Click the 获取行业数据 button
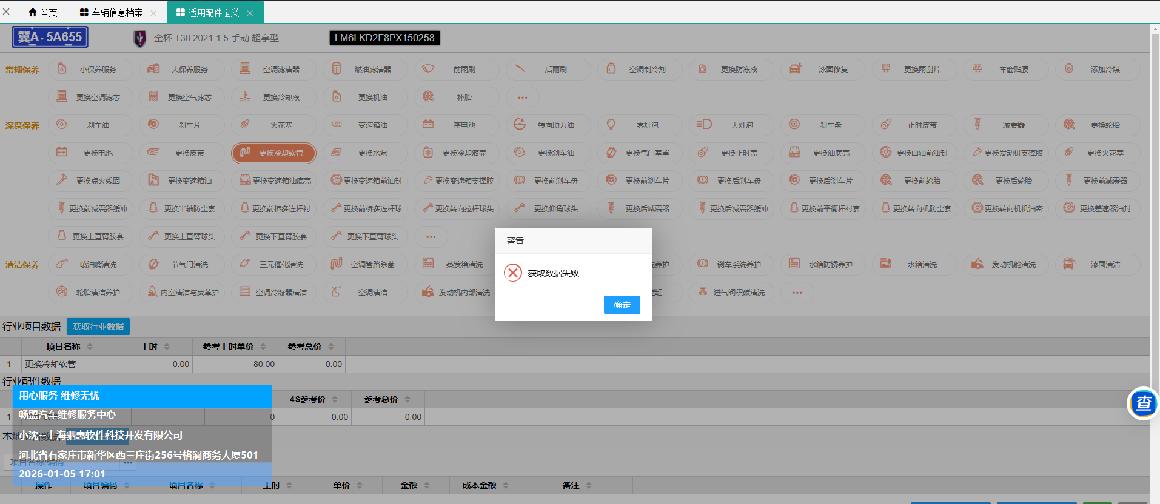 click(x=98, y=327)
